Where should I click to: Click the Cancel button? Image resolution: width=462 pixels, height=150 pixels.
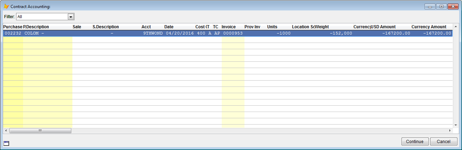click(x=444, y=142)
